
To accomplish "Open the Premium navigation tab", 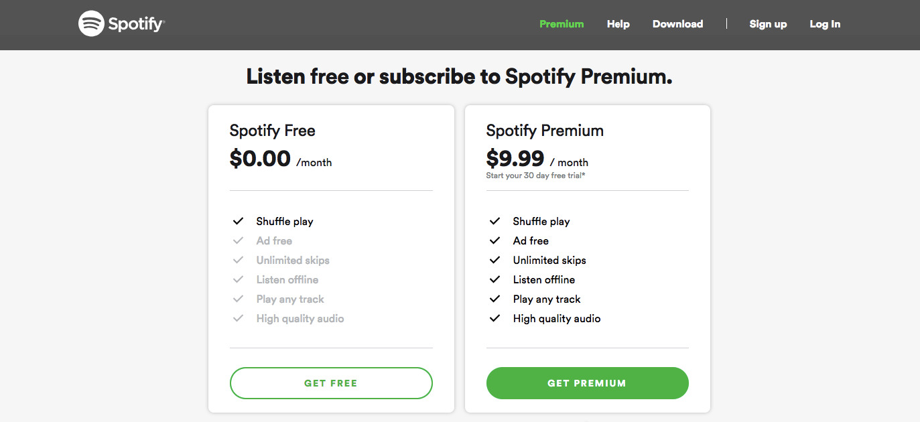I will pos(562,24).
